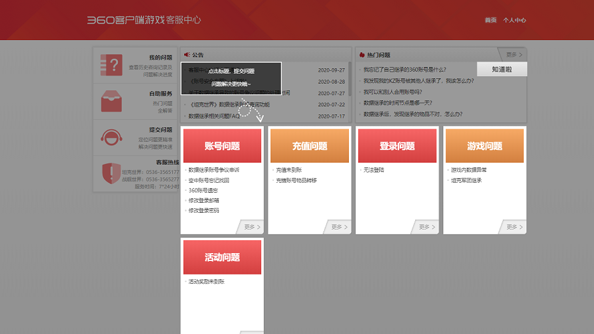594x334 pixels.
Task: Click the 游戏问题 orange banner
Action: [x=485, y=146]
